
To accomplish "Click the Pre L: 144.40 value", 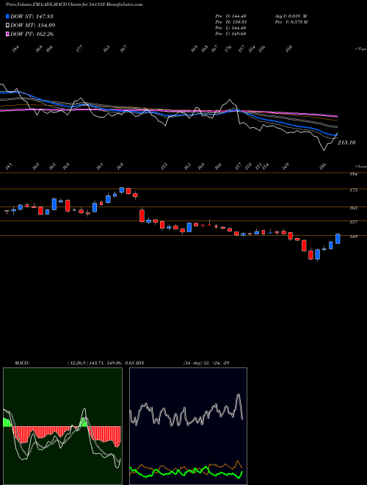I will (x=230, y=28).
